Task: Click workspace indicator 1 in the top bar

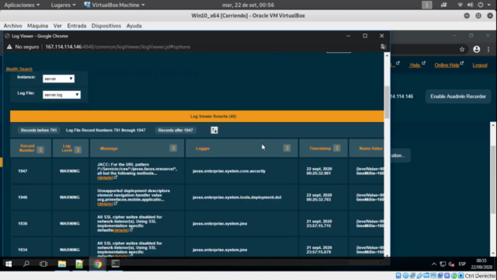Action: (427, 5)
